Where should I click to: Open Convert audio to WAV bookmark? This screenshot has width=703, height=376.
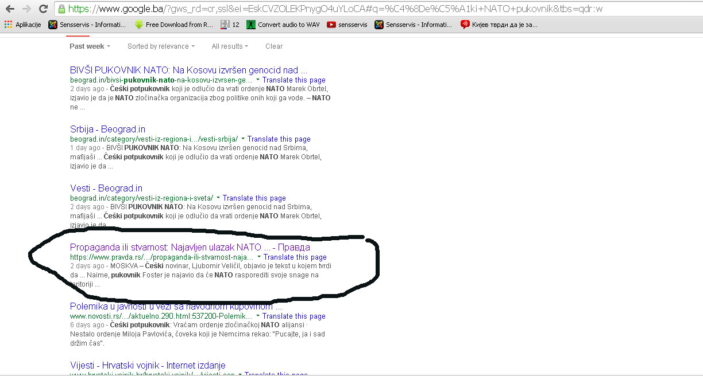click(x=283, y=25)
